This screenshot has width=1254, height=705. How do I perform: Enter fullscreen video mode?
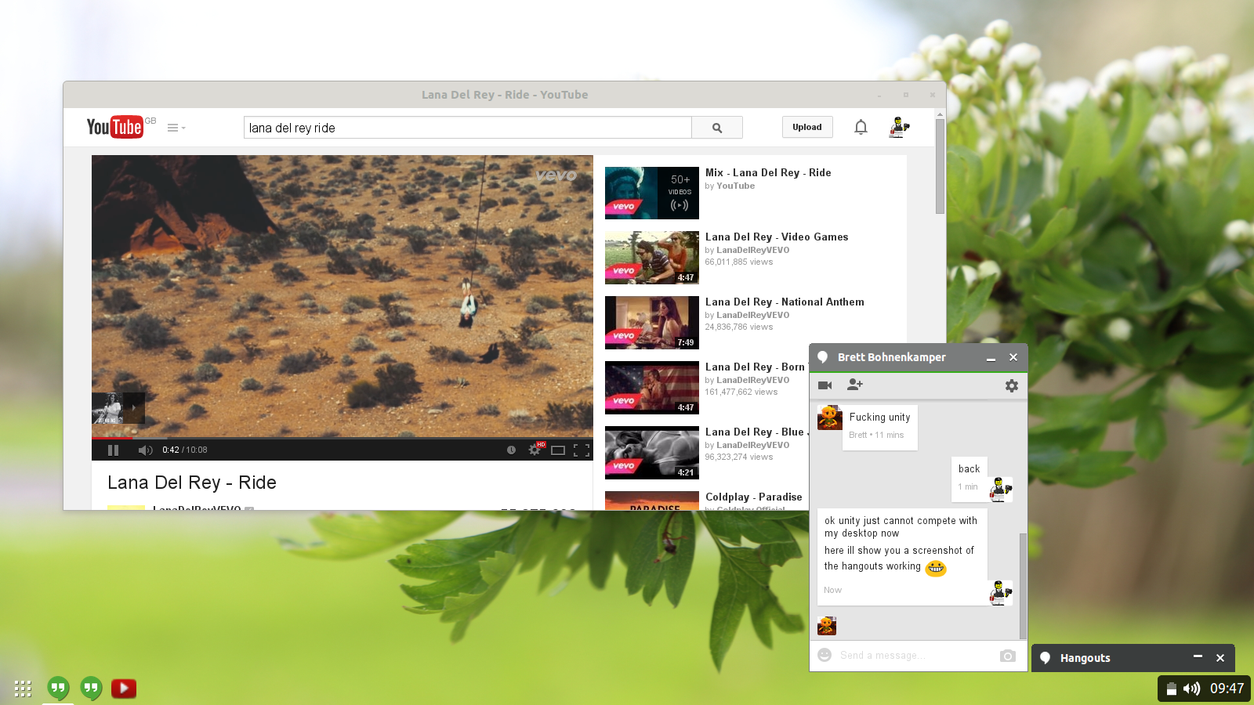point(582,450)
